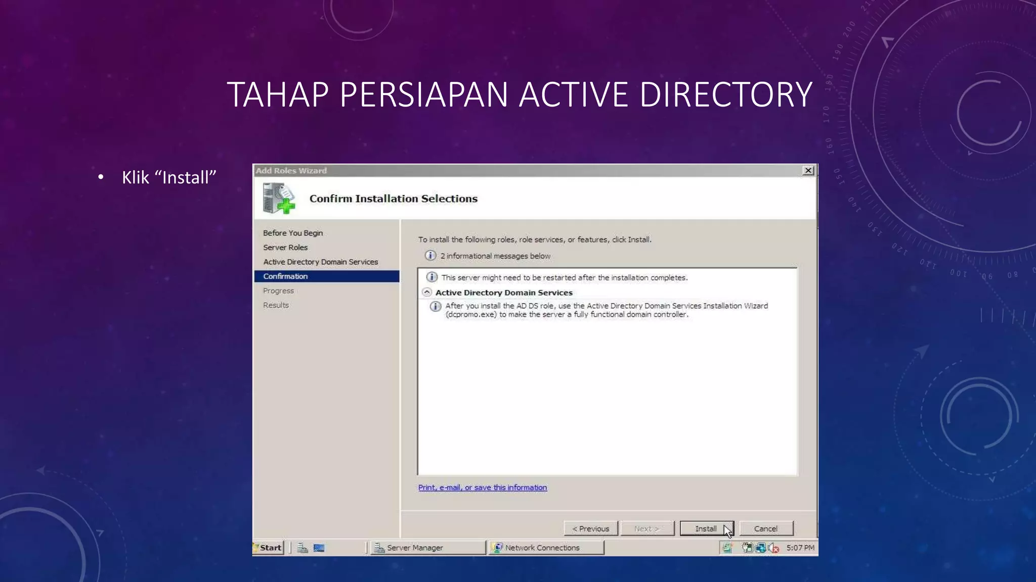Image resolution: width=1036 pixels, height=582 pixels.
Task: Select Active Directory Domain Services in sidebar
Action: tap(320, 262)
